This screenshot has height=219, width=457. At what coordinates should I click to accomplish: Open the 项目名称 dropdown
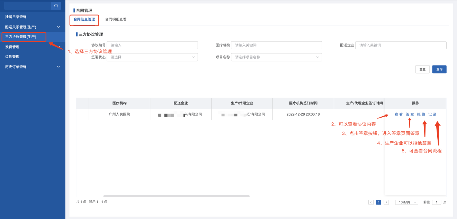click(276, 57)
